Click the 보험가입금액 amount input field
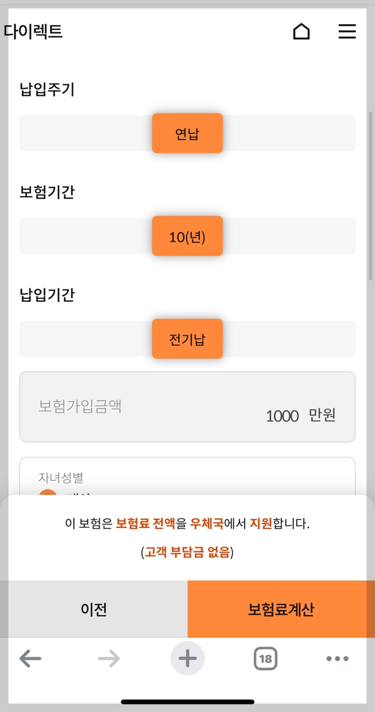Screen dimensions: 375x712 pos(187,407)
